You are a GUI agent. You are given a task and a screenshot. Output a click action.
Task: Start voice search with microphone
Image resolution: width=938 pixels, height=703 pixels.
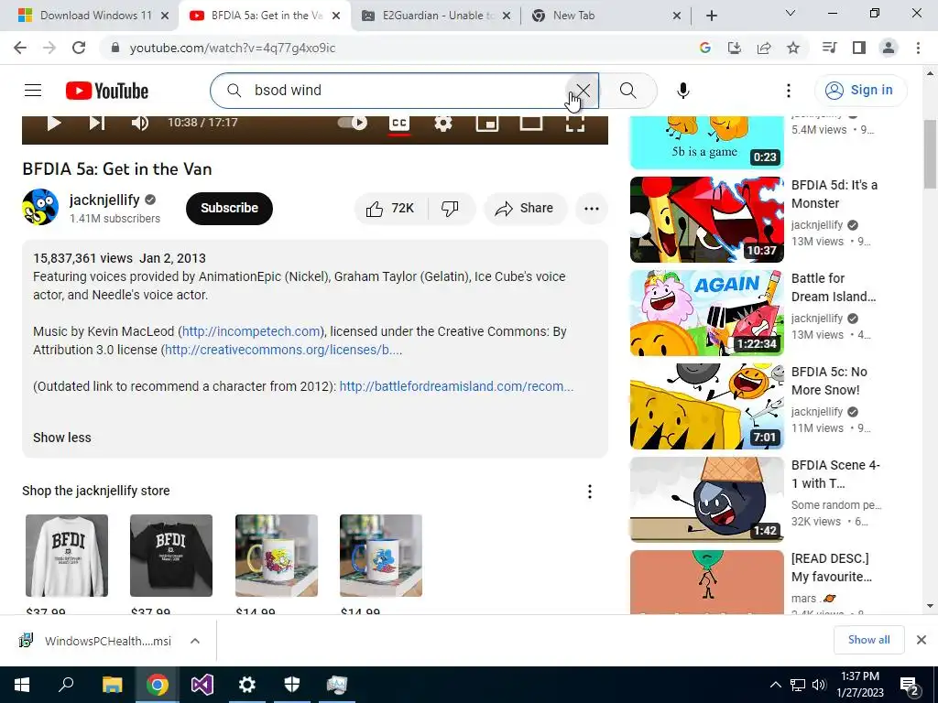pyautogui.click(x=683, y=91)
